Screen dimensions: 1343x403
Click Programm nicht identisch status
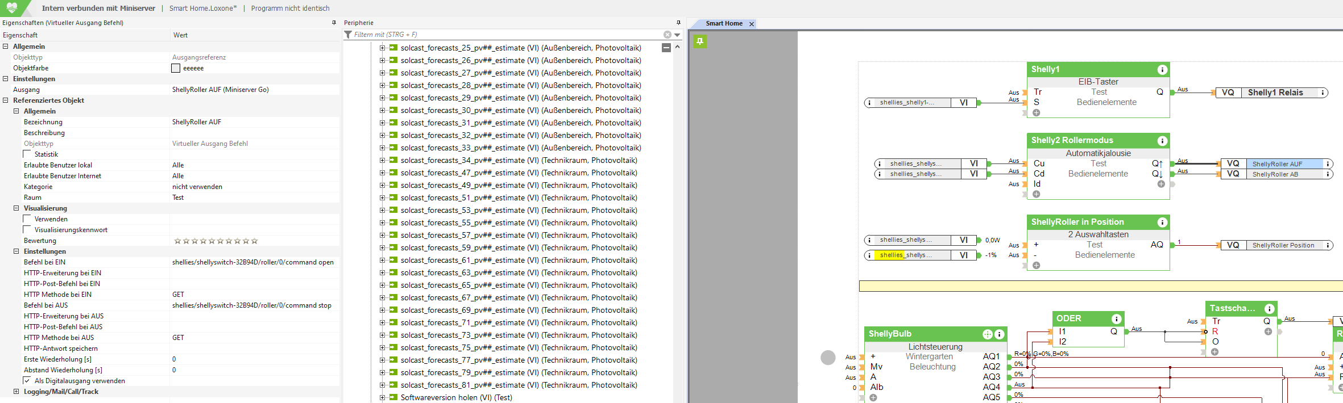[x=291, y=8]
